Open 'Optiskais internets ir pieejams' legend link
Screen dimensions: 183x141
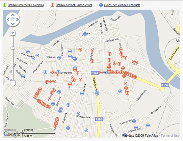click(x=26, y=5)
